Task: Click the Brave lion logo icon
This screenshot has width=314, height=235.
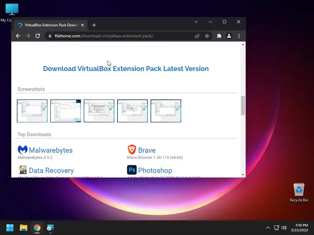Action: [x=132, y=150]
